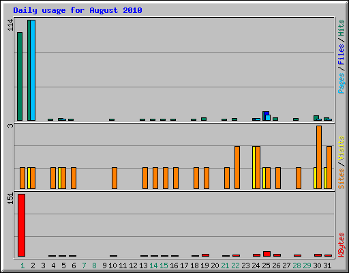This screenshot has height=273, width=349.
Task: Click the '114' value on the top axis
Action: pos(10,25)
